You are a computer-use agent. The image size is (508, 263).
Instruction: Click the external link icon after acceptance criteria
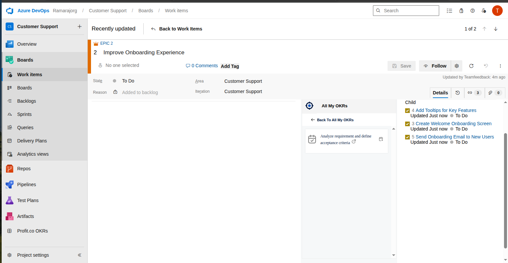pos(354,141)
